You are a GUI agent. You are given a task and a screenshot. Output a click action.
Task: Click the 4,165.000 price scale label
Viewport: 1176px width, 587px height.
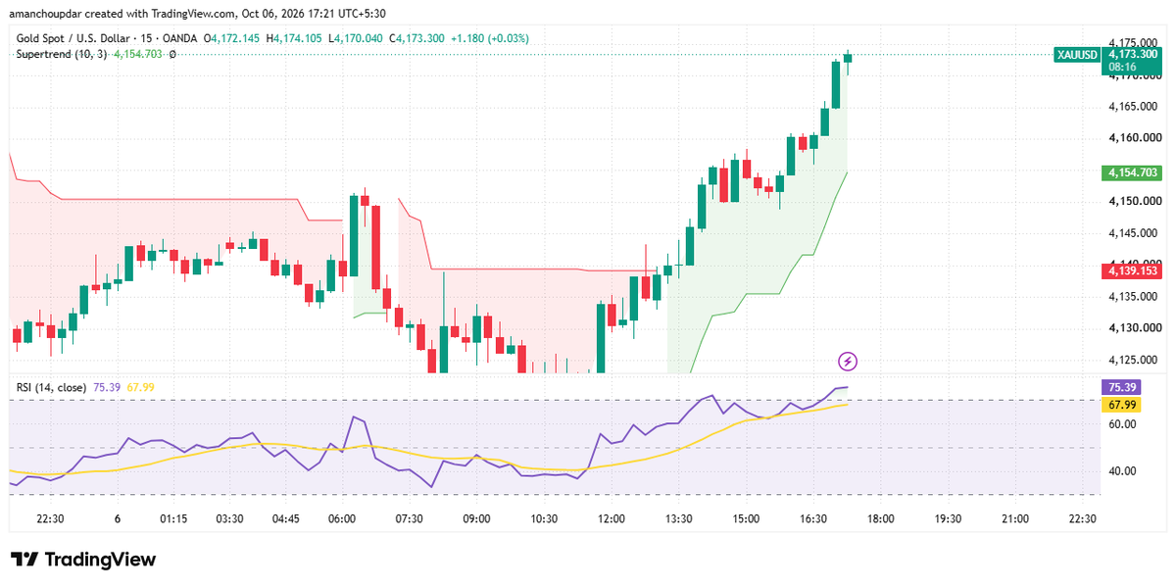click(1134, 106)
